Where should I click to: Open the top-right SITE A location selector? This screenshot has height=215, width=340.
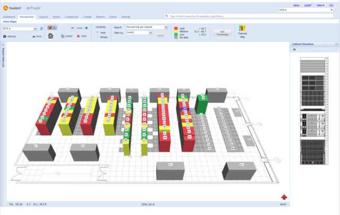(306, 10)
